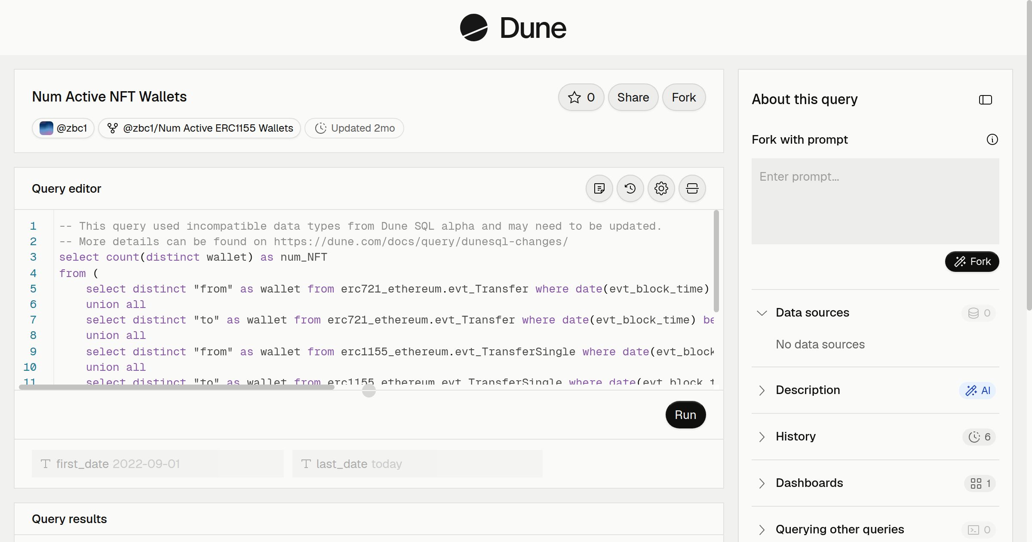Click the @zbc1 user avatar
This screenshot has height=542, width=1032.
tap(46, 128)
